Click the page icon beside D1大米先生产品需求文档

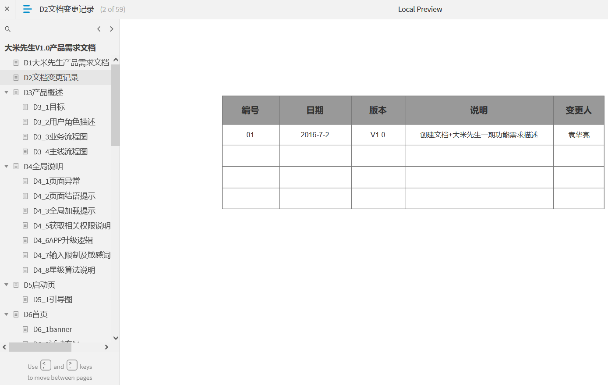(16, 63)
